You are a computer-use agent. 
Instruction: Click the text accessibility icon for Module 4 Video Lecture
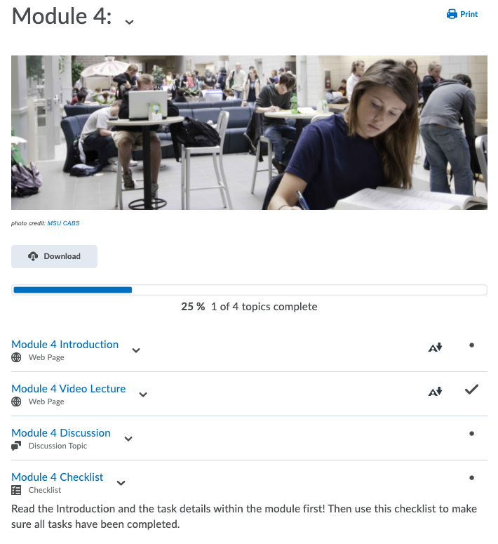tap(436, 392)
